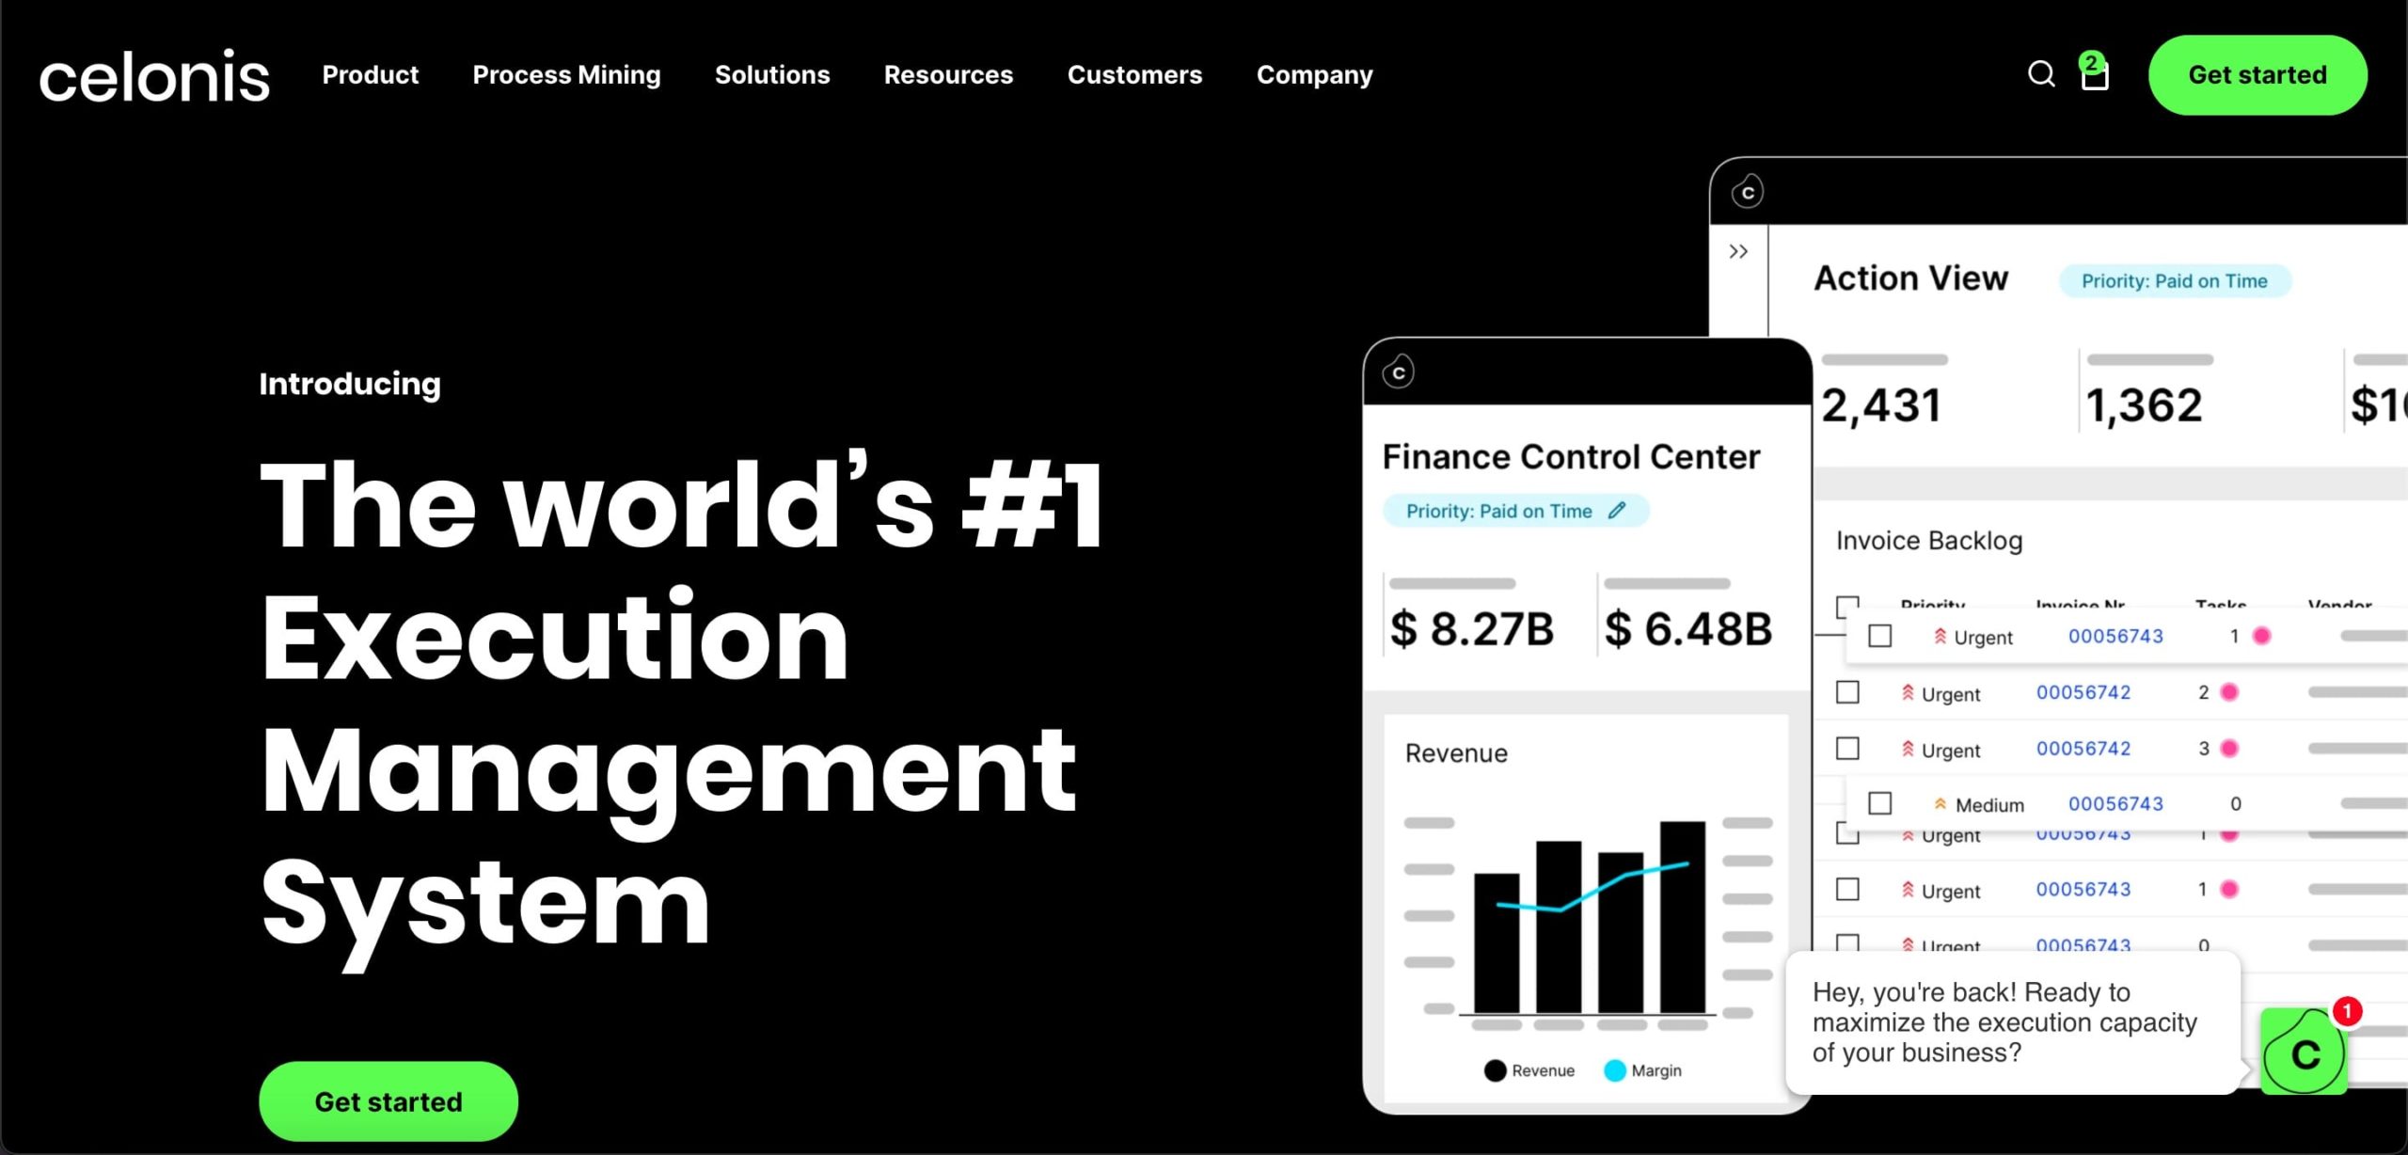Open the Process Mining menu item
Viewport: 2408px width, 1155px height.
[565, 73]
